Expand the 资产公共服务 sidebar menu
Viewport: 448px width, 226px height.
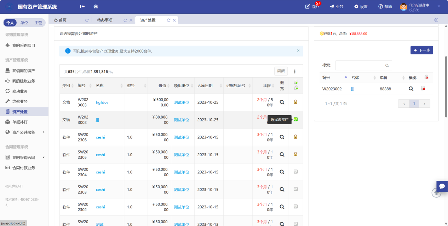point(24,132)
